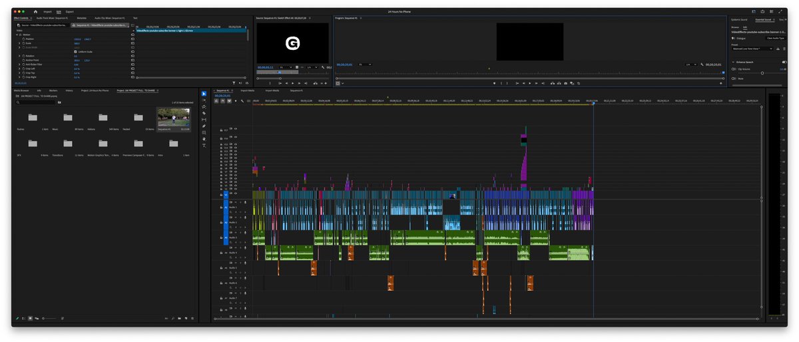The image size is (799, 342).
Task: Click Clear Audio Type button
Action: click(x=776, y=38)
